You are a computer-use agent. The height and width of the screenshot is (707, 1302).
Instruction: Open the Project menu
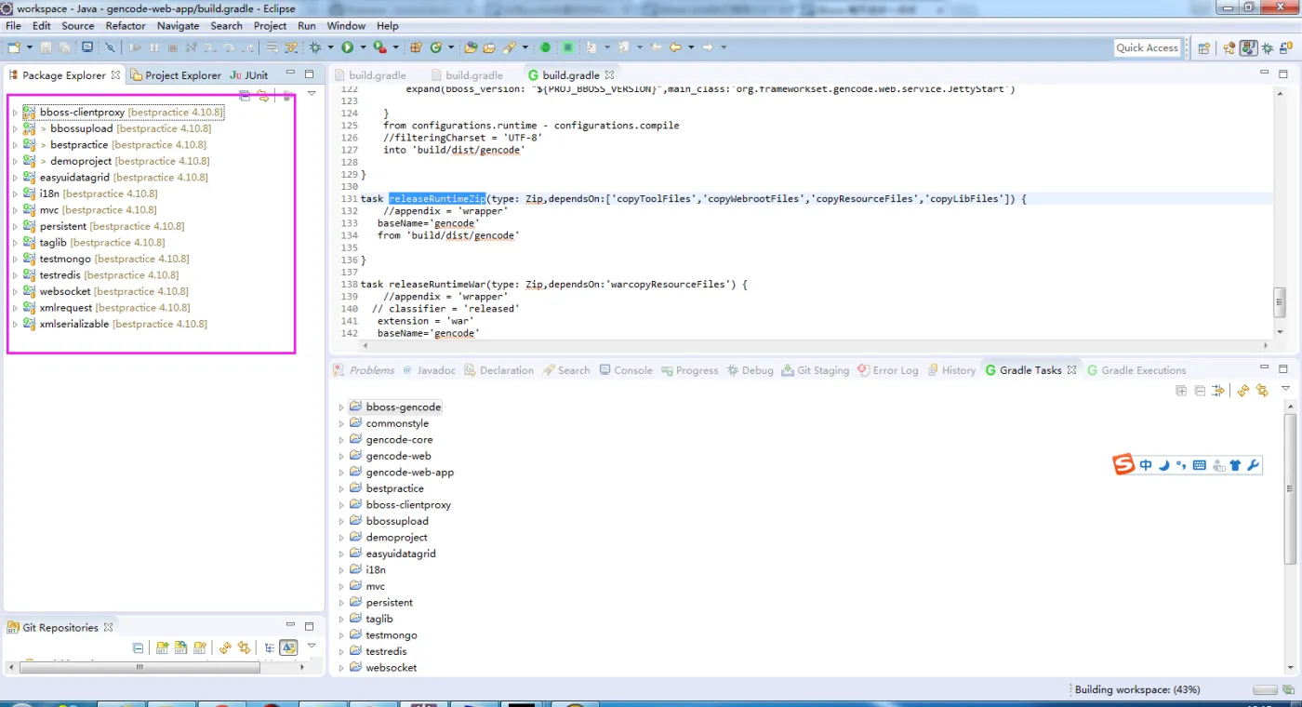pos(270,26)
